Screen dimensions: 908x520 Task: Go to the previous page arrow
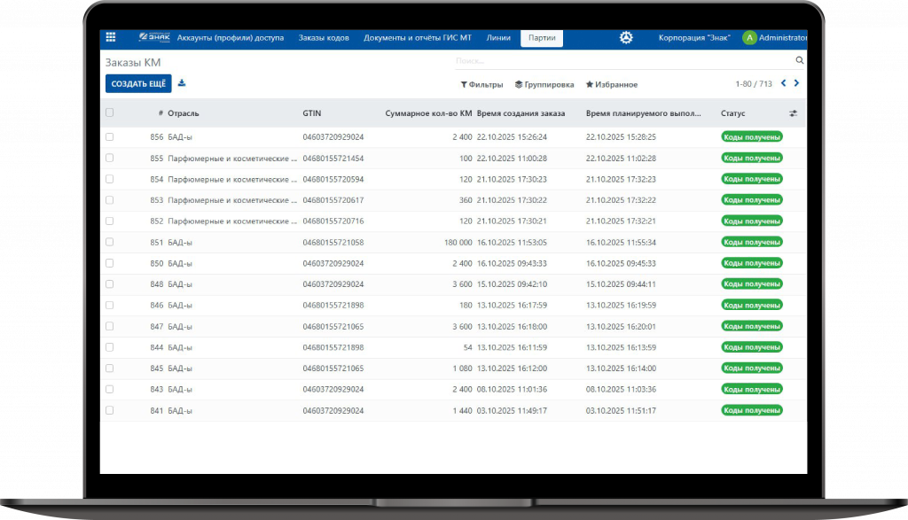[x=783, y=83]
